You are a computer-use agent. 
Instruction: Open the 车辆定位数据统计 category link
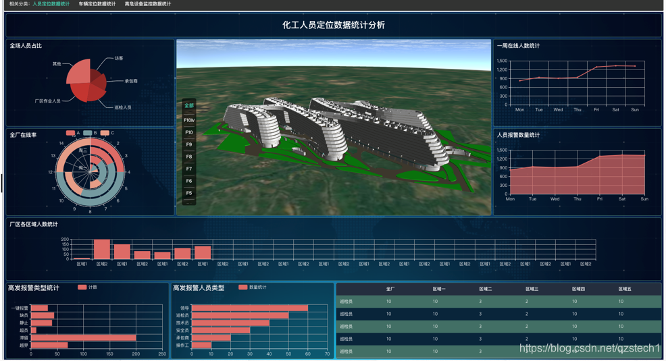[97, 4]
